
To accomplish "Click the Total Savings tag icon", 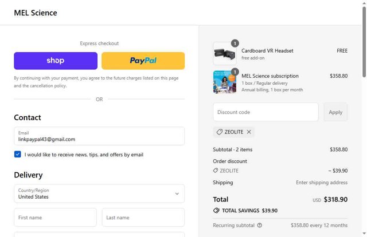I will click(216, 211).
